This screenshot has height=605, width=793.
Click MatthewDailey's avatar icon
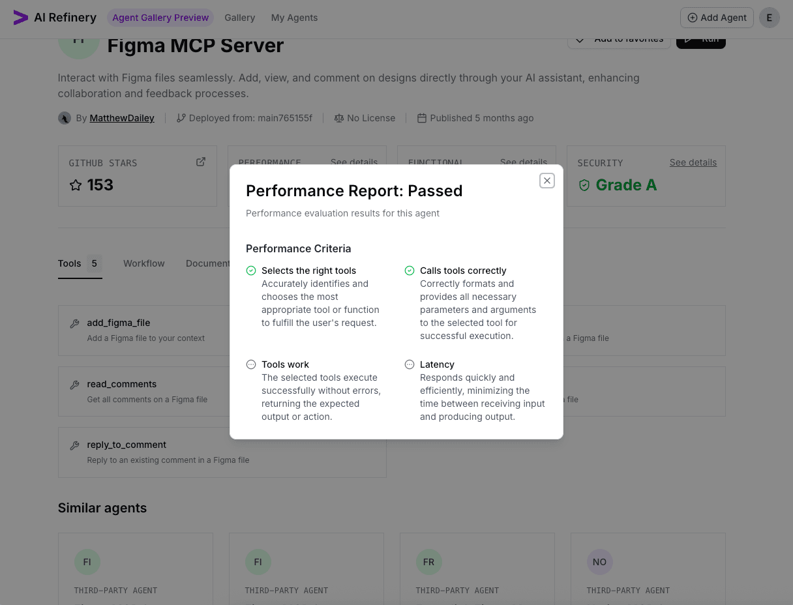click(64, 118)
